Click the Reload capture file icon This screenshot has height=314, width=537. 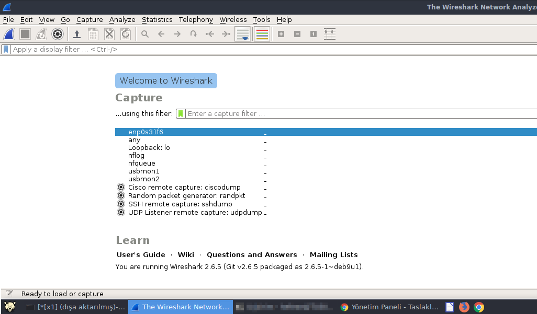click(125, 34)
